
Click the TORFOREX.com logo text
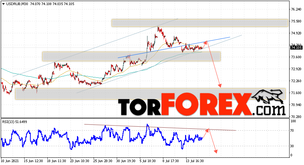(x=202, y=105)
